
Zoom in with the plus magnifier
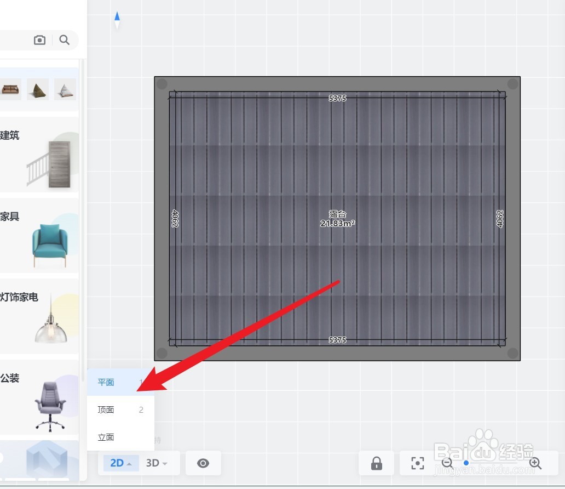tap(535, 463)
